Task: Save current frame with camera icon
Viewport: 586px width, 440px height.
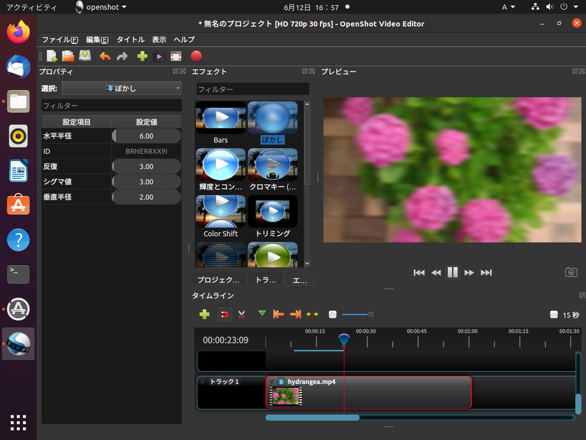Action: pos(571,272)
